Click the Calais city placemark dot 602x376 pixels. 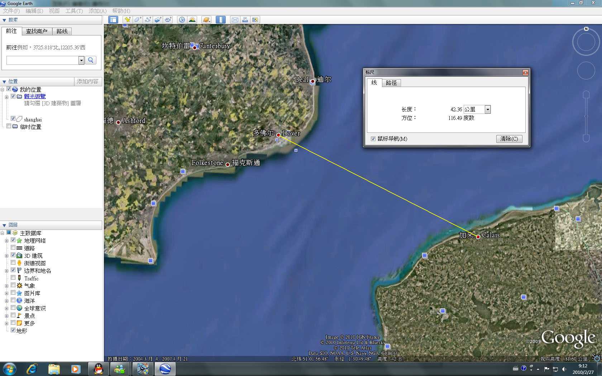478,237
